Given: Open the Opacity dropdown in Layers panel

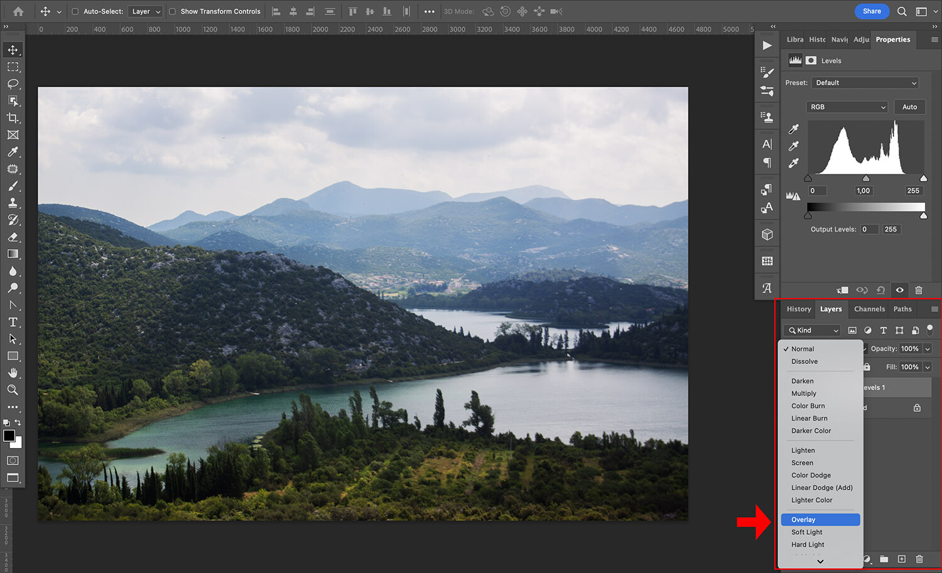Looking at the screenshot, I should [927, 348].
